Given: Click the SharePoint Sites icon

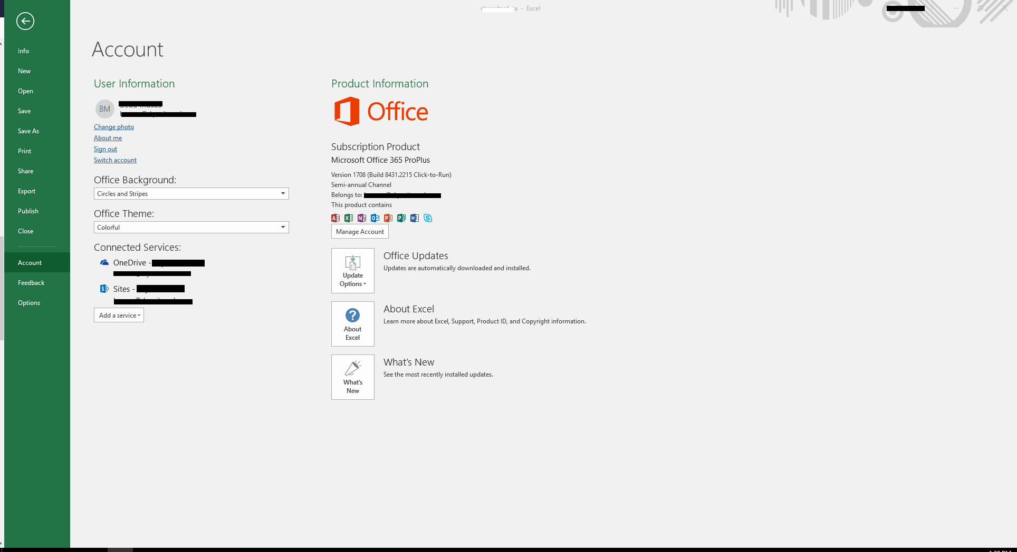Looking at the screenshot, I should pos(104,289).
